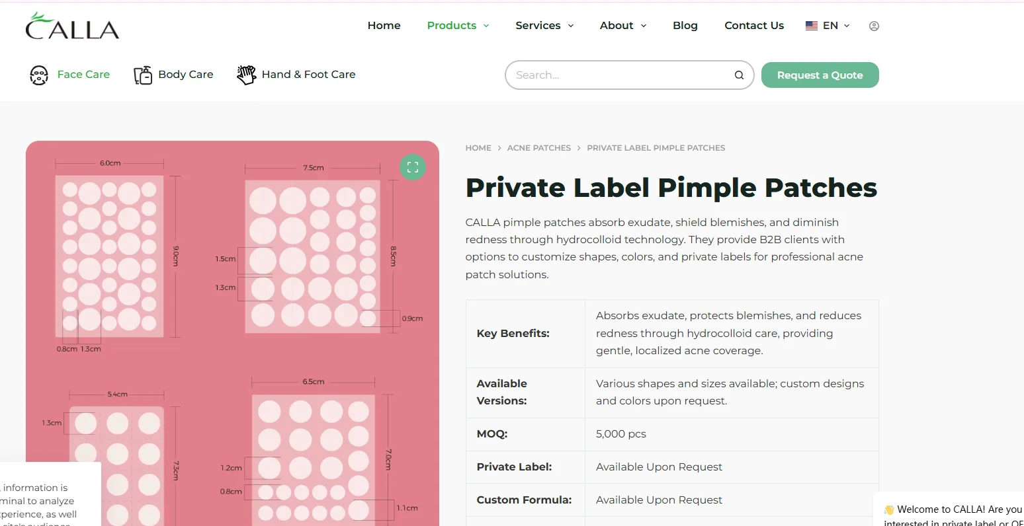This screenshot has height=526, width=1024.
Task: Click the CALLA logo
Action: tap(71, 26)
